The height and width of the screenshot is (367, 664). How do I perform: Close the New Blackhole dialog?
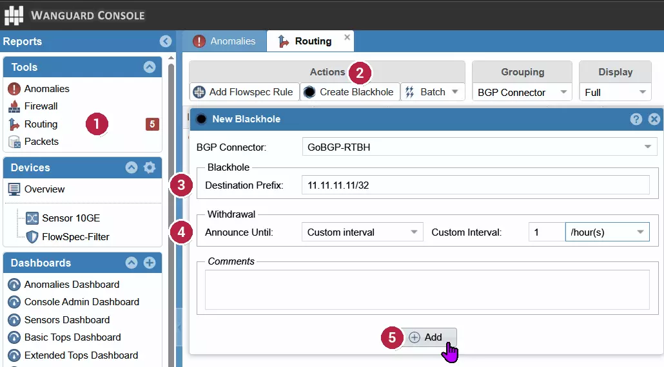pyautogui.click(x=654, y=119)
